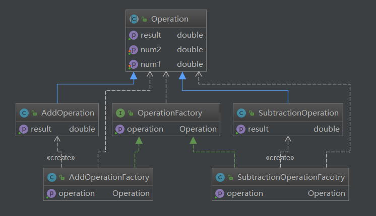This screenshot has width=376, height=216.
Task: Click the class icon on the AddOperation node
Action: tap(23, 113)
